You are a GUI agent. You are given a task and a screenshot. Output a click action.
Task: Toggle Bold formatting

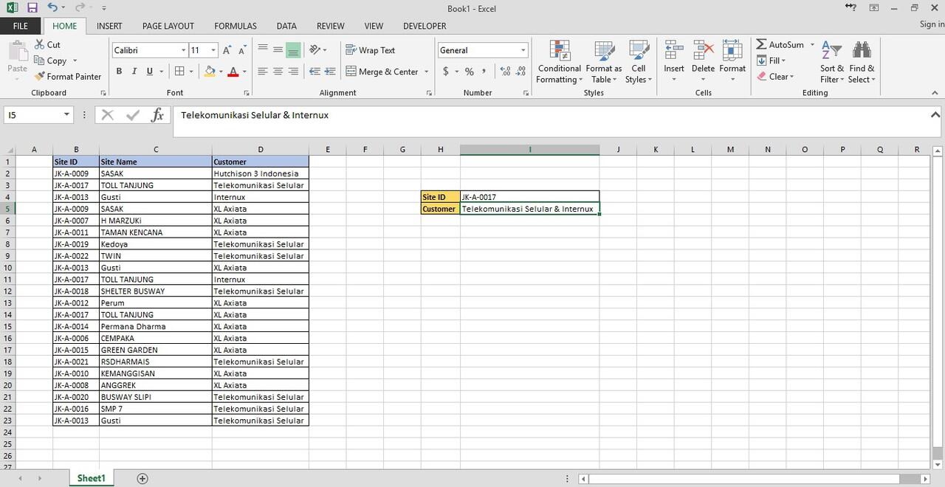coord(119,72)
